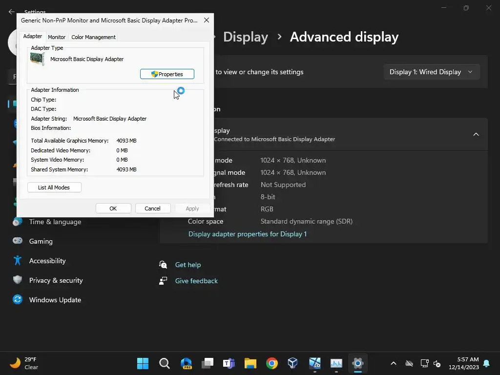Open VirtualBox cube icon in taskbar

pyautogui.click(x=293, y=363)
